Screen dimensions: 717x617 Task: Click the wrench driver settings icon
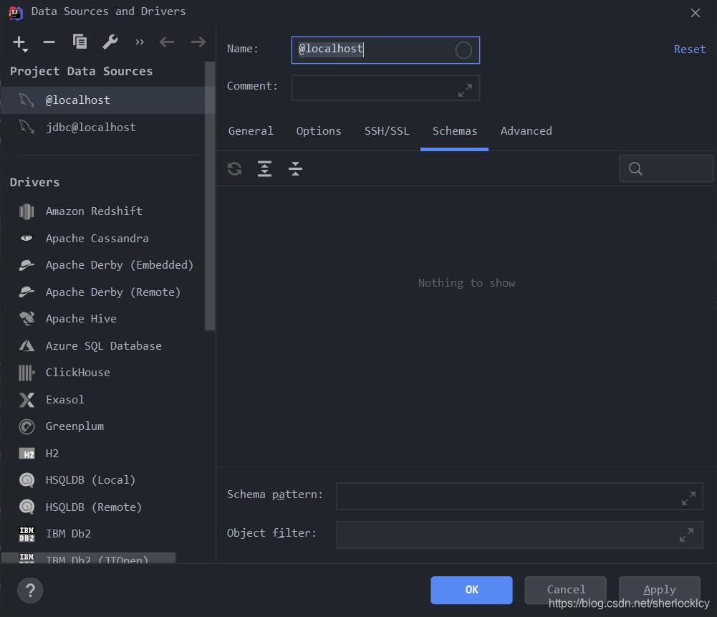click(x=110, y=42)
